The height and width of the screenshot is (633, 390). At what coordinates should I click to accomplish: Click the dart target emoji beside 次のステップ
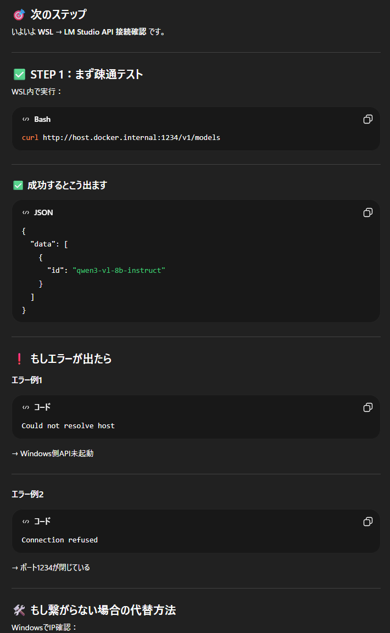coord(18,15)
